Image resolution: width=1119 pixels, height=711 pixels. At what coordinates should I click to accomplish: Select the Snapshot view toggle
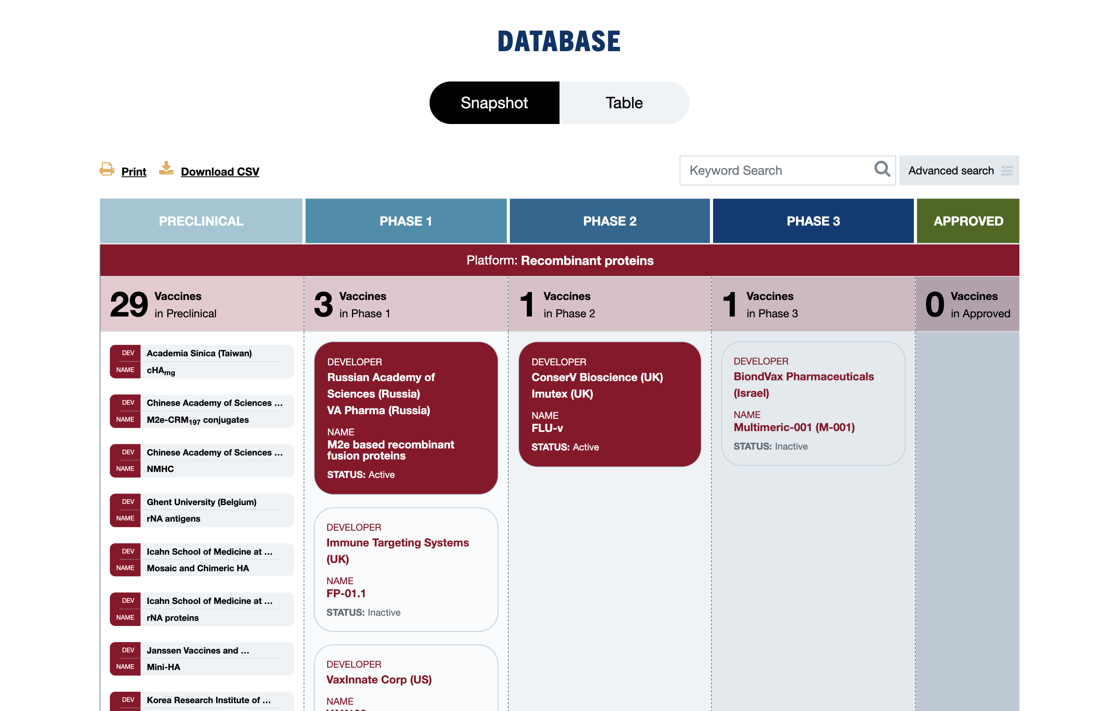[x=494, y=103]
